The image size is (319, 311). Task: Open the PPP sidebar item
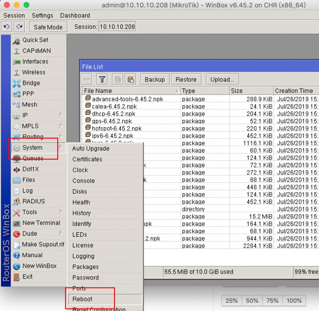(39, 94)
